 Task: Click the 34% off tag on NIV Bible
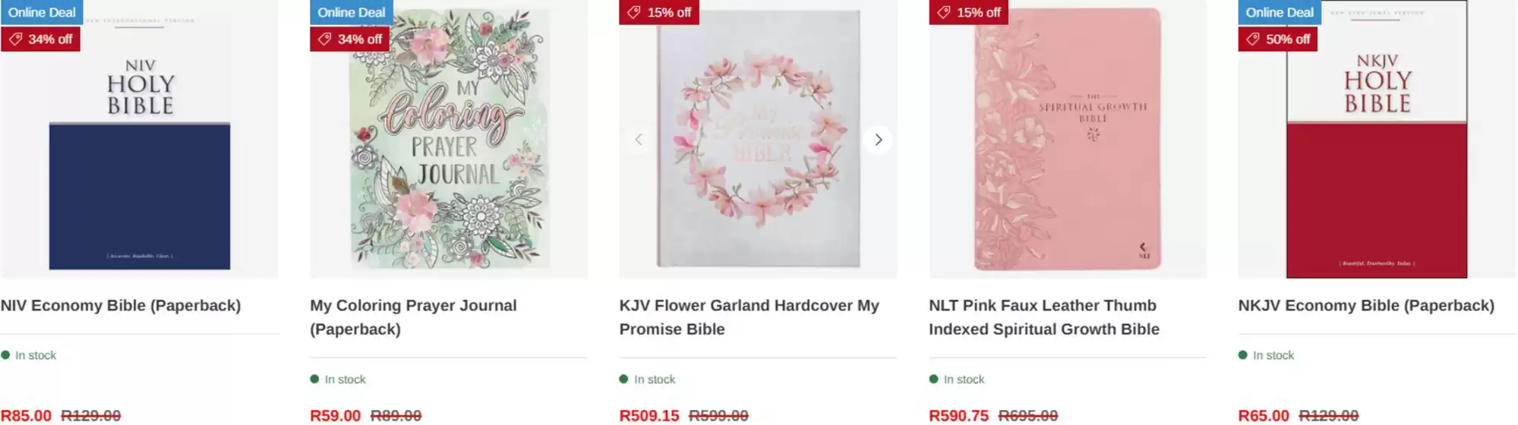click(x=41, y=39)
